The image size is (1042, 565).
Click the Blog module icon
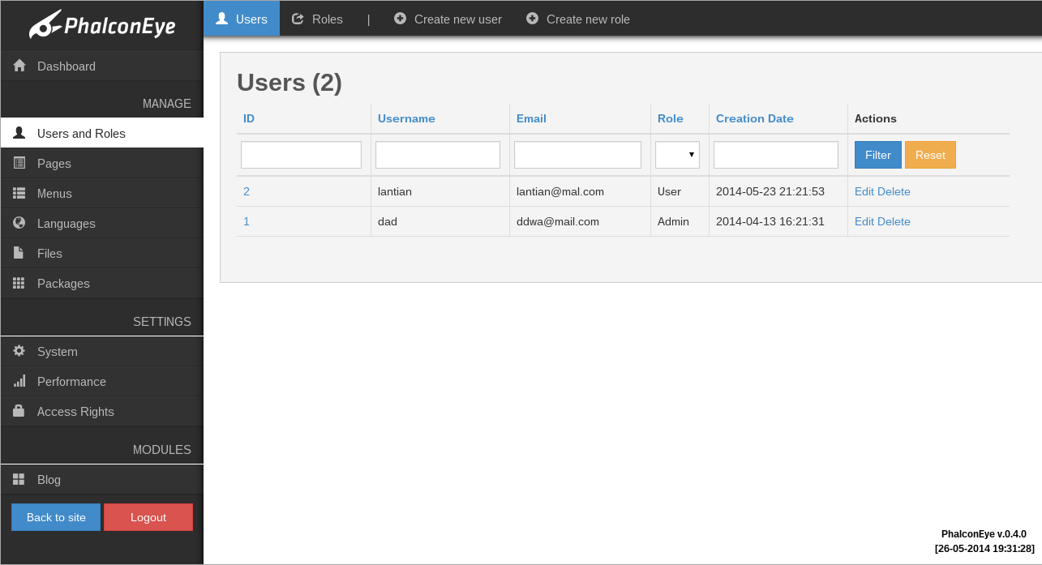19,479
